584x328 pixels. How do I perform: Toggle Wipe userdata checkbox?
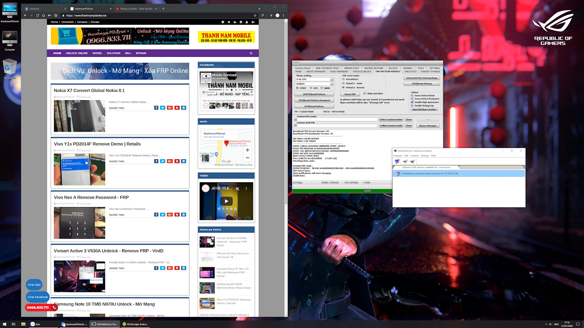(365, 93)
